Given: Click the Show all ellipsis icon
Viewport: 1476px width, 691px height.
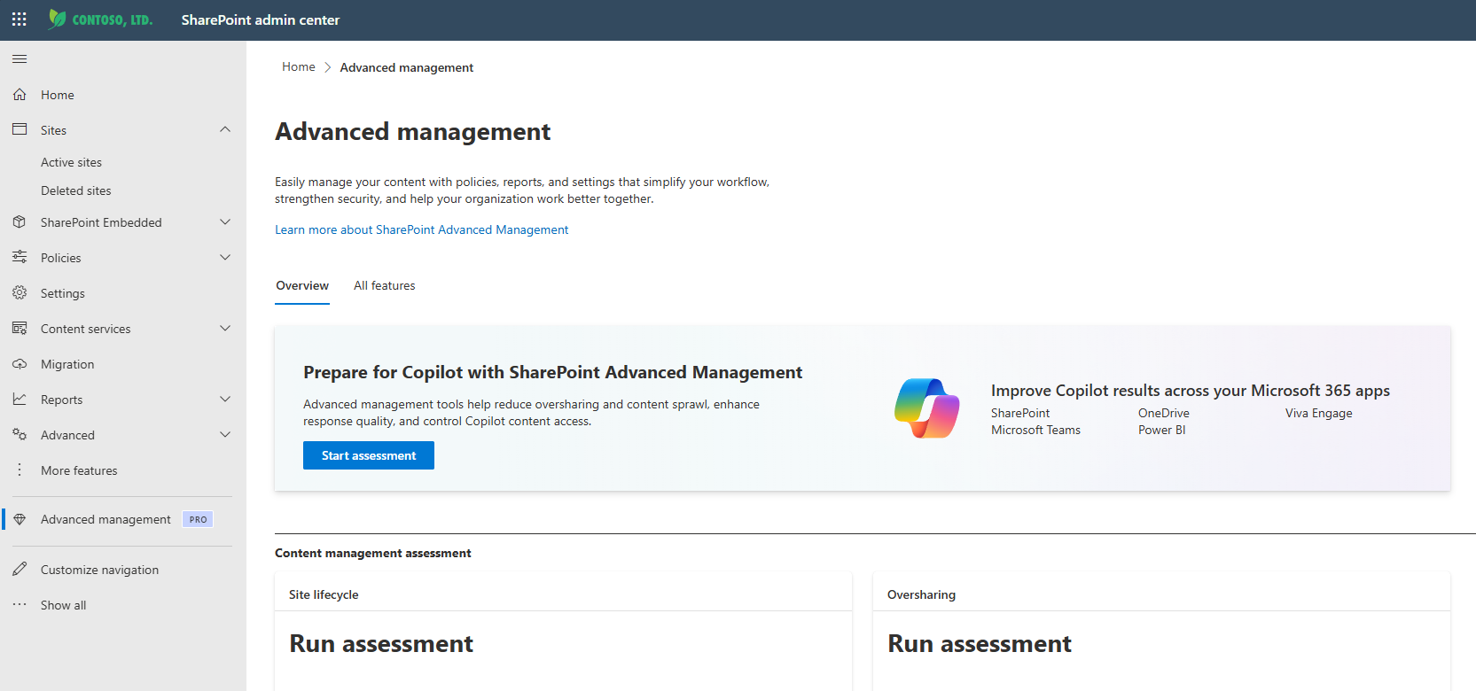Looking at the screenshot, I should [20, 605].
